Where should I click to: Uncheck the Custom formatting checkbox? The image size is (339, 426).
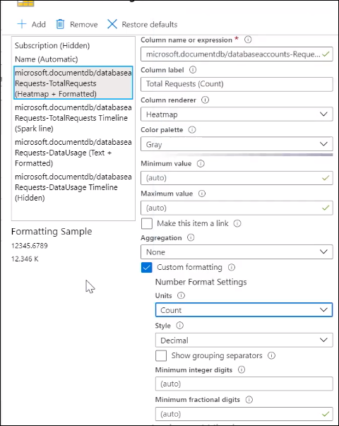click(147, 267)
